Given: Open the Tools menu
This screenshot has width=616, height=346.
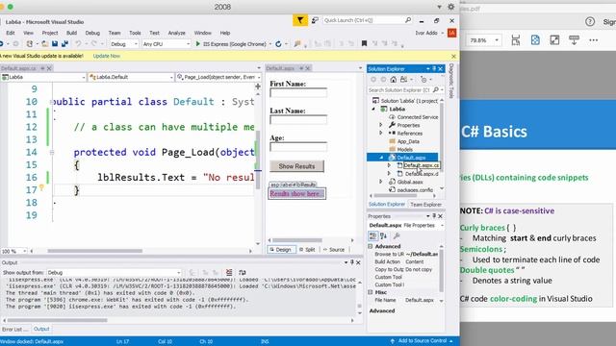Looking at the screenshot, I should tap(135, 33).
